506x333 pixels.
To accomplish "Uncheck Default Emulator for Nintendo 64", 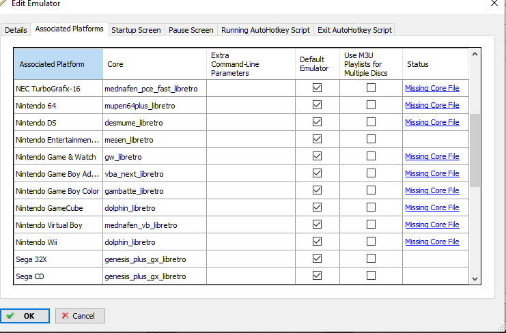I will click(x=318, y=105).
